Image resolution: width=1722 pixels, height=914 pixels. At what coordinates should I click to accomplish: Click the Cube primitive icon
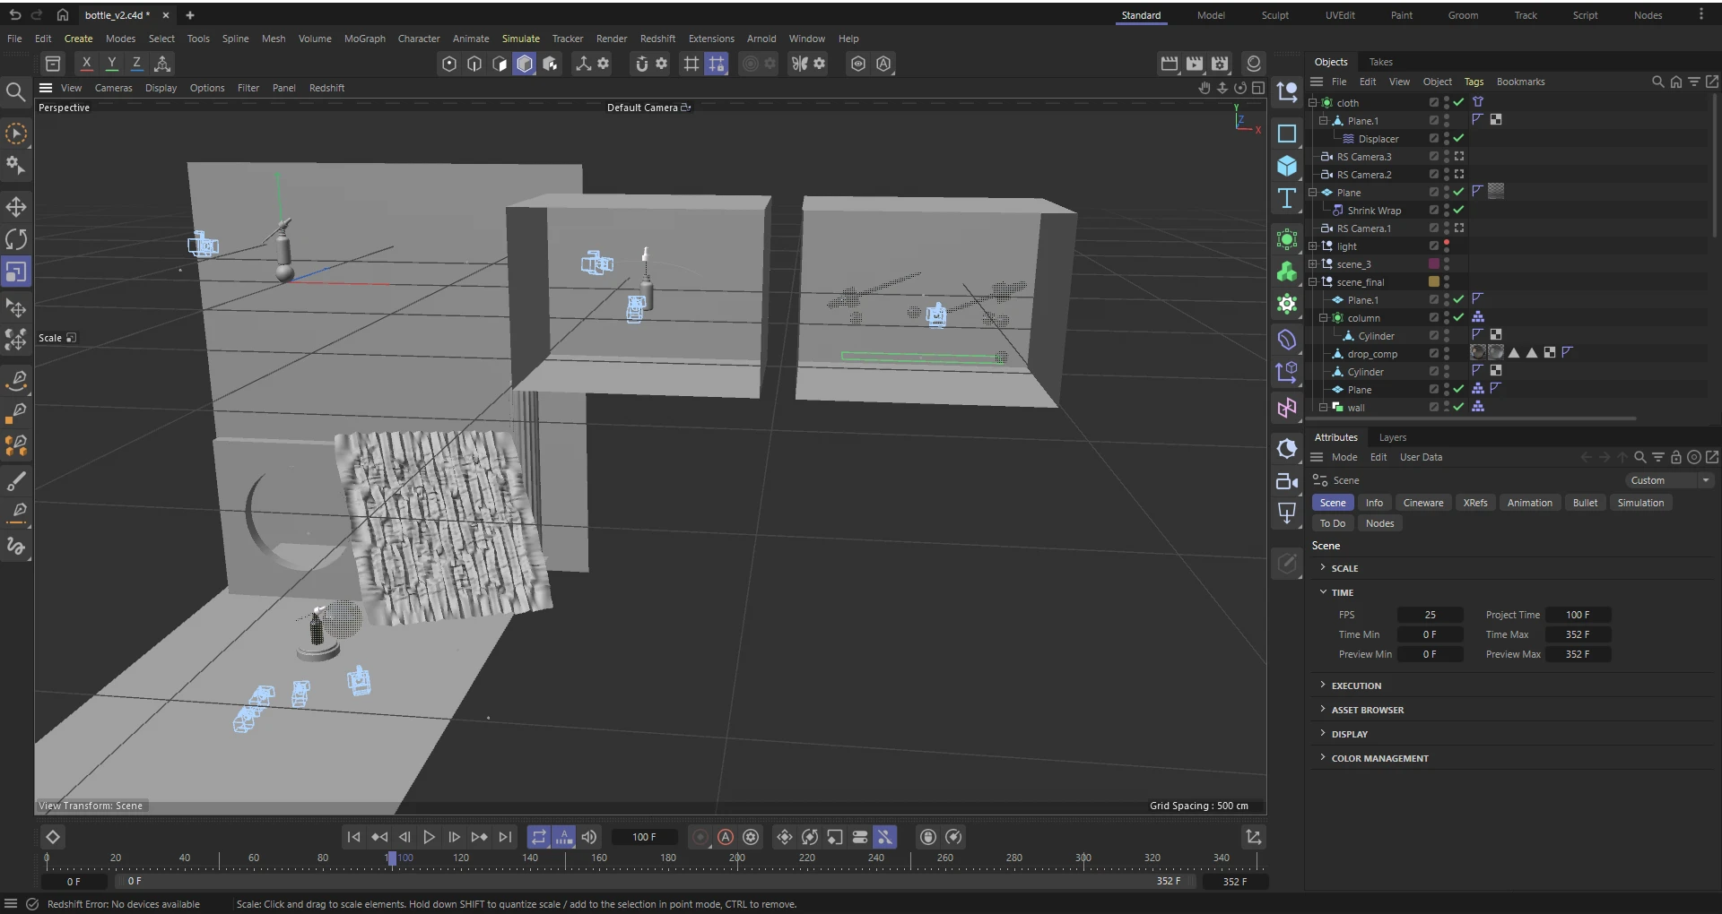[x=1287, y=166]
